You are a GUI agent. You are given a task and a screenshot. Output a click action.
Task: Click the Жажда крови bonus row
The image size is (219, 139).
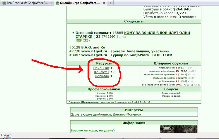(171, 96)
